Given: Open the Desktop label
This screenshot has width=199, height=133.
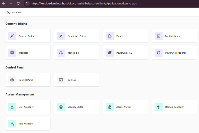Looking at the screenshot, I should (x=72, y=80).
